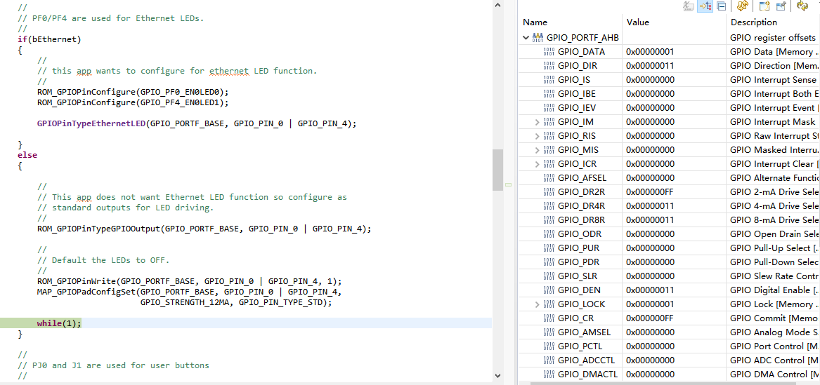Click the editor scrollbar down arrow

click(x=498, y=376)
